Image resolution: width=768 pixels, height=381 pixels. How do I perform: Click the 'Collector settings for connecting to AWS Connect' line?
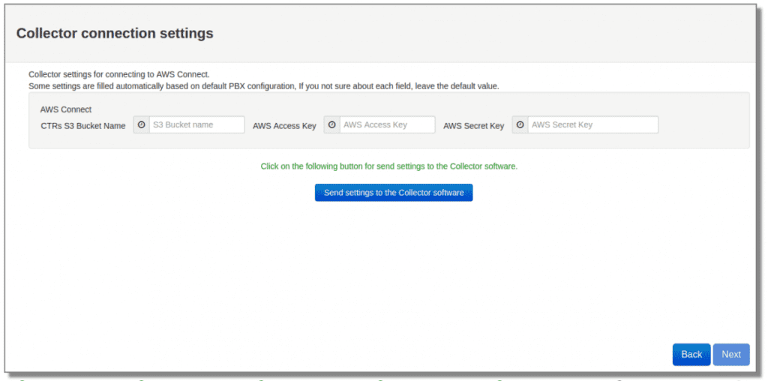click(119, 74)
